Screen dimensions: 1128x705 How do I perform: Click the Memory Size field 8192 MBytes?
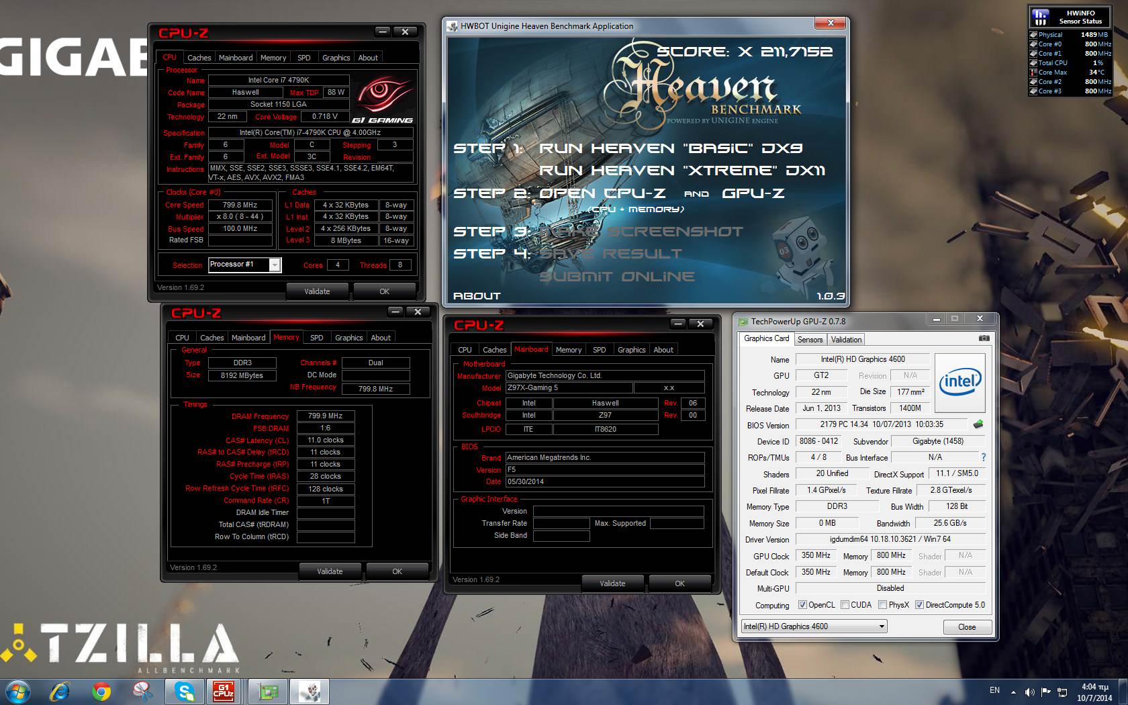coord(242,376)
